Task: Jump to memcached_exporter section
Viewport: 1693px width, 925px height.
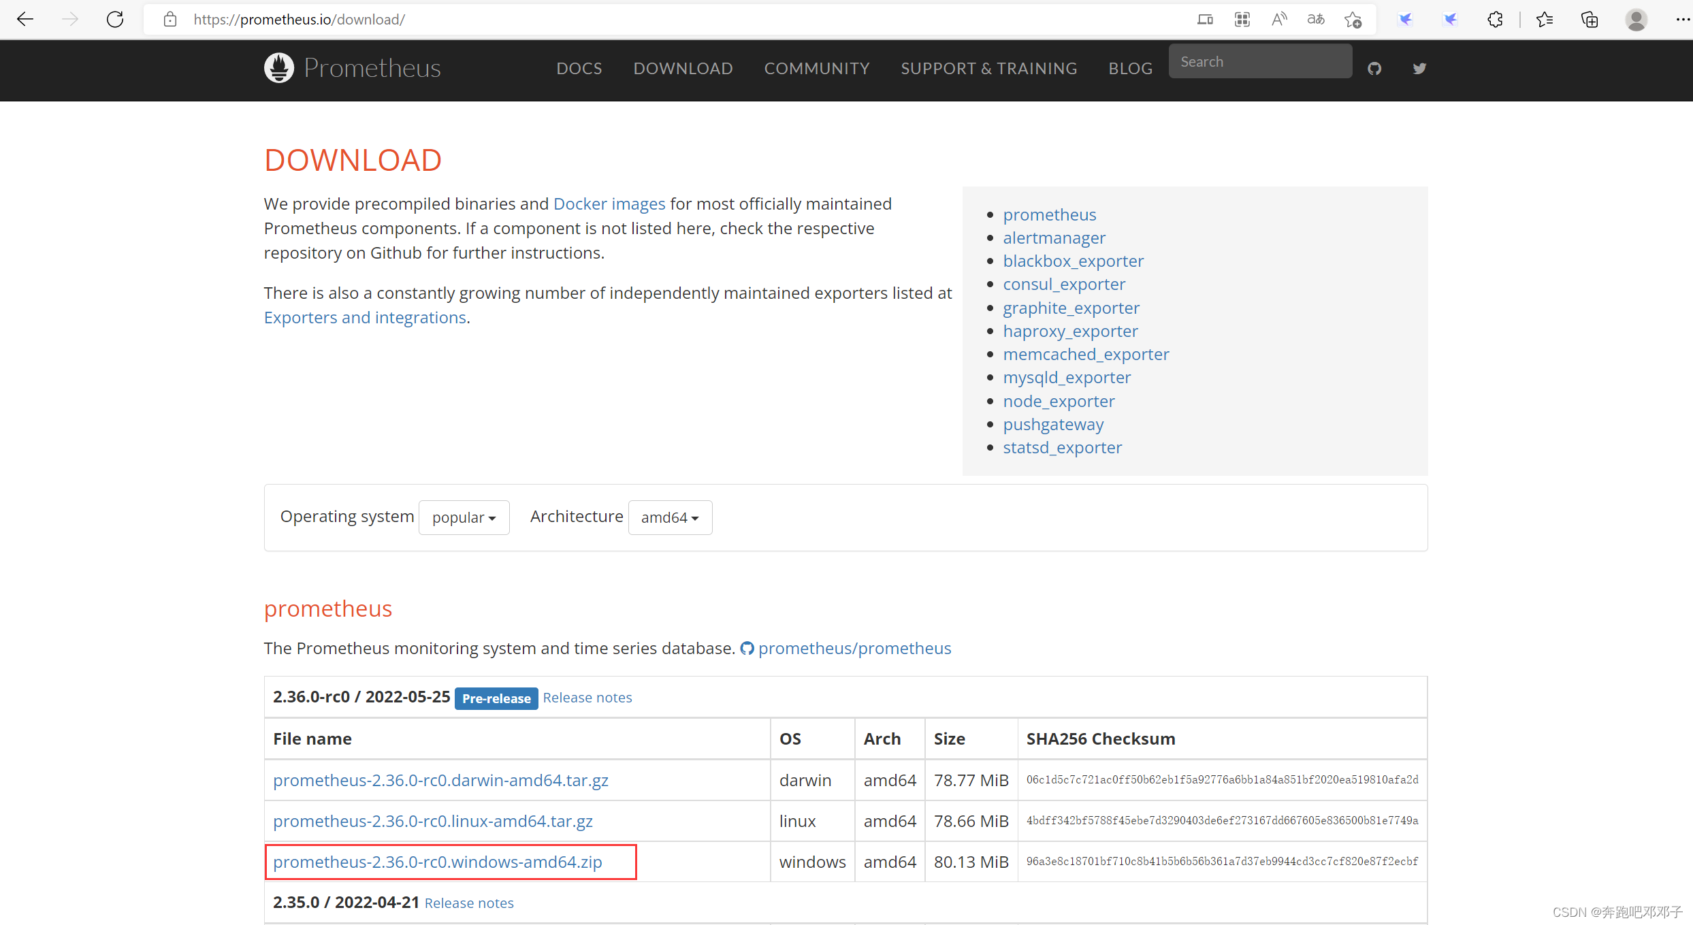Action: coord(1086,354)
